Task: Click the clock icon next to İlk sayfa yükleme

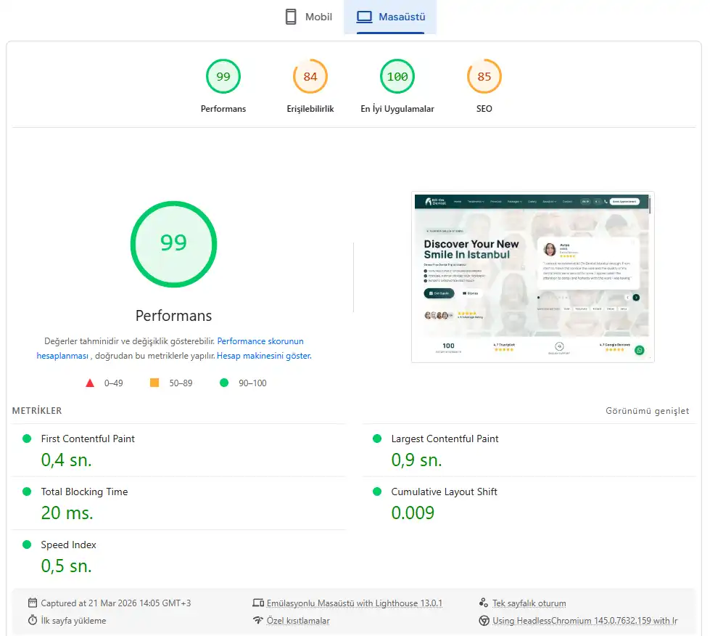Action: pyautogui.click(x=32, y=621)
